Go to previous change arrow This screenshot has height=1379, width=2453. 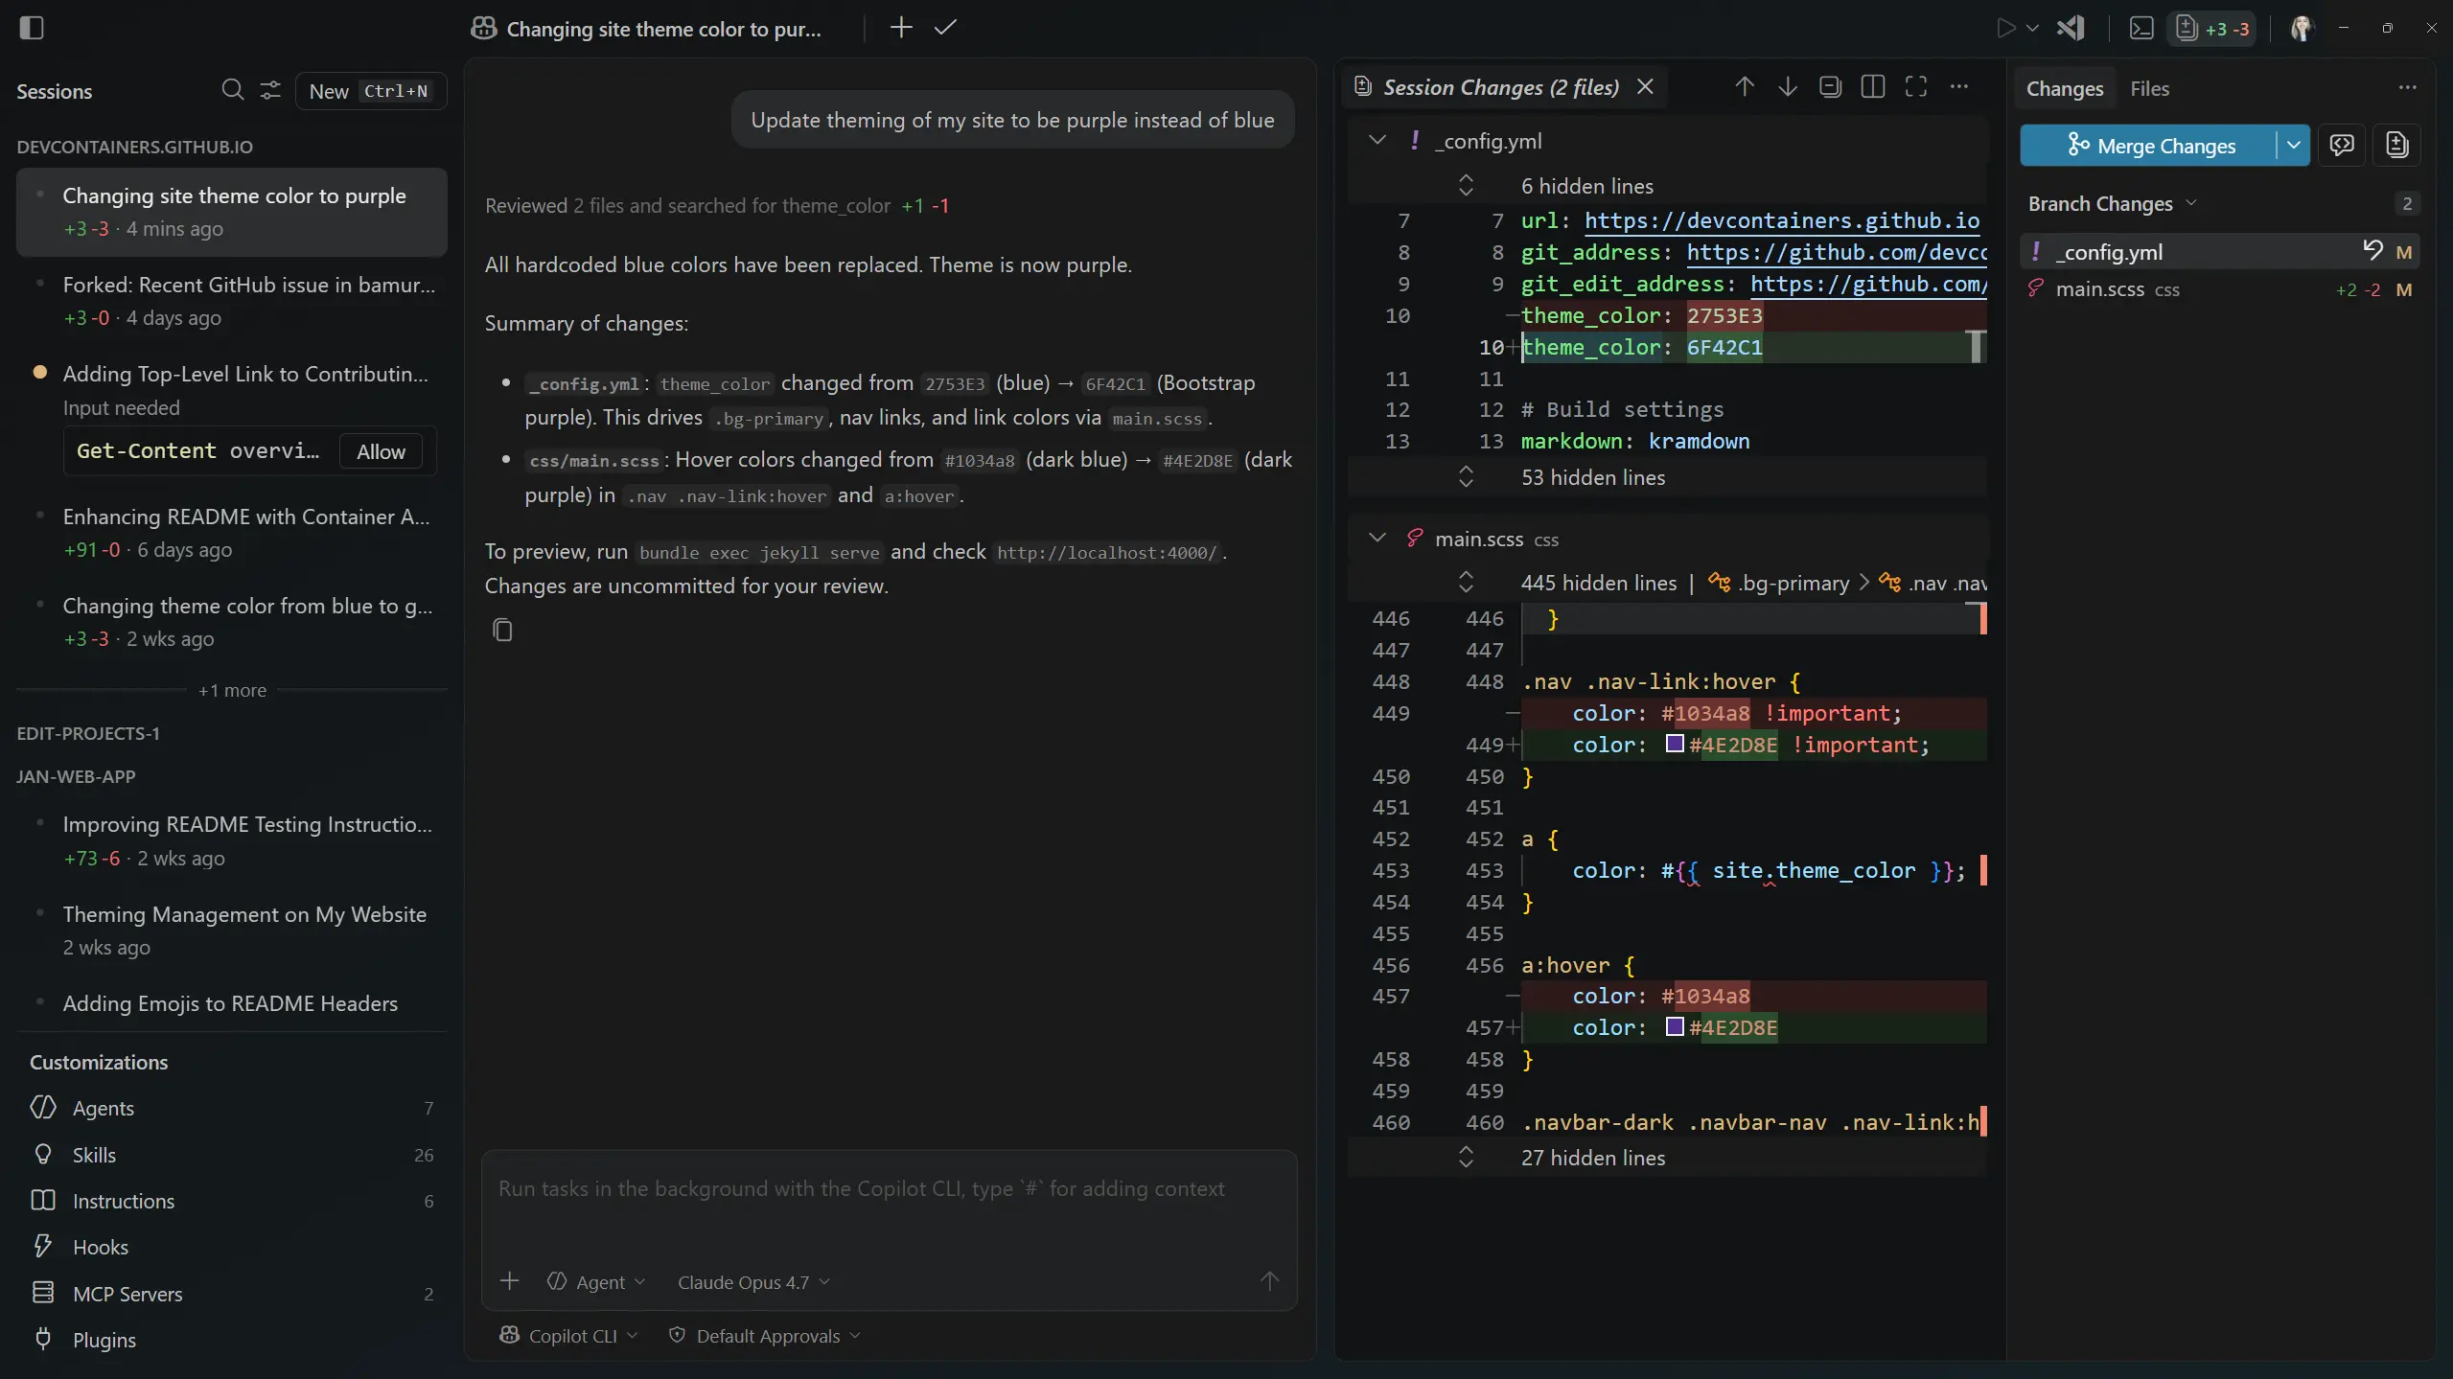pyautogui.click(x=1744, y=87)
